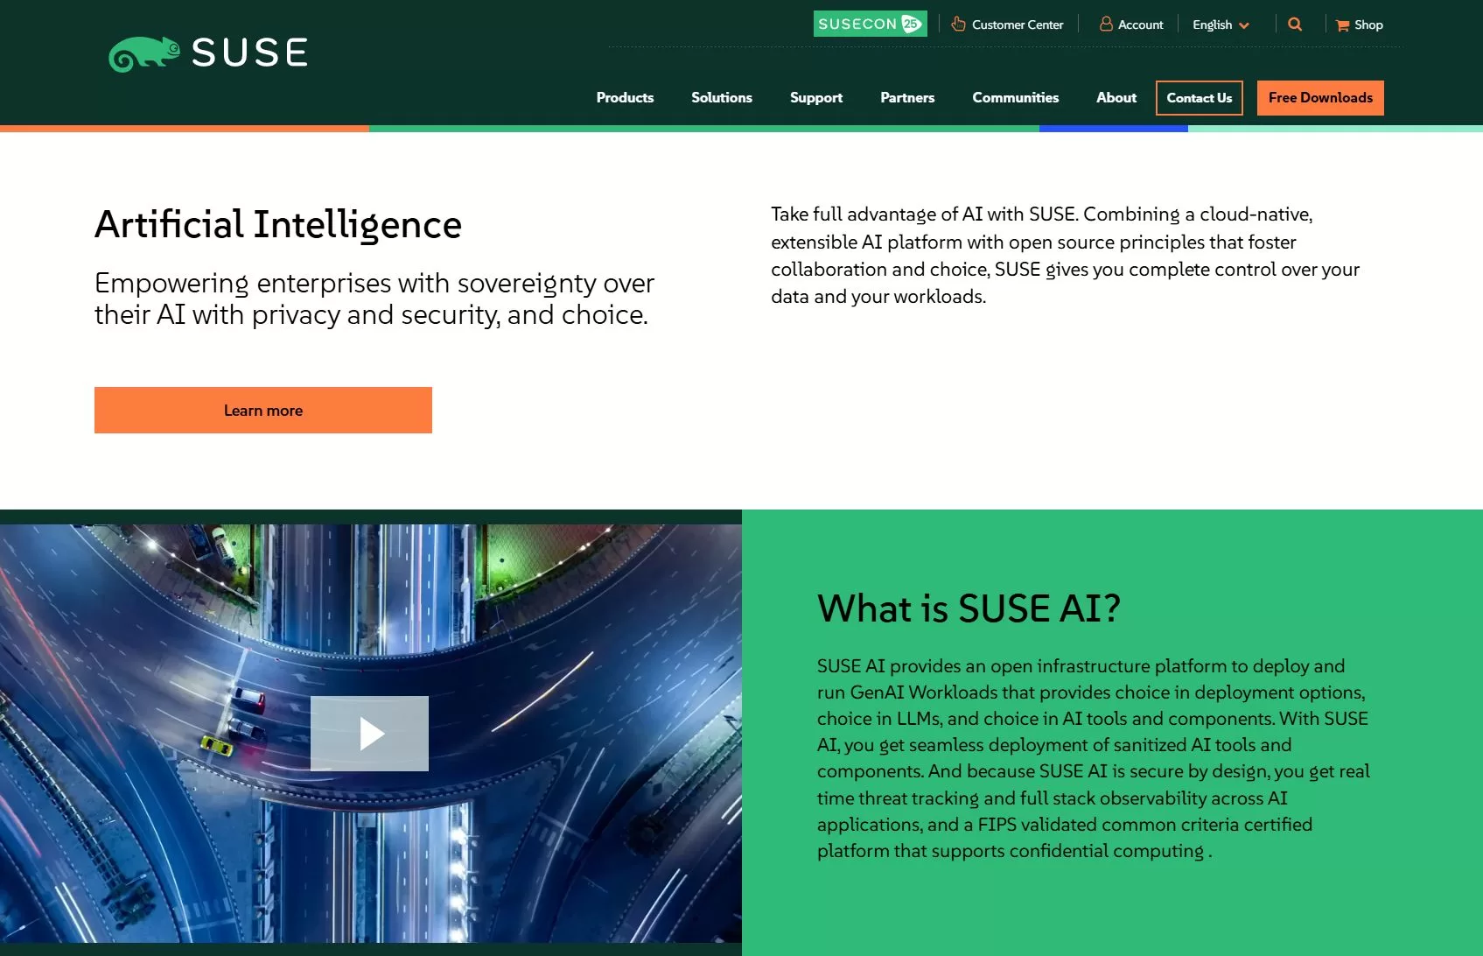Select Support in the navigation bar
This screenshot has height=956, width=1483.
(815, 98)
